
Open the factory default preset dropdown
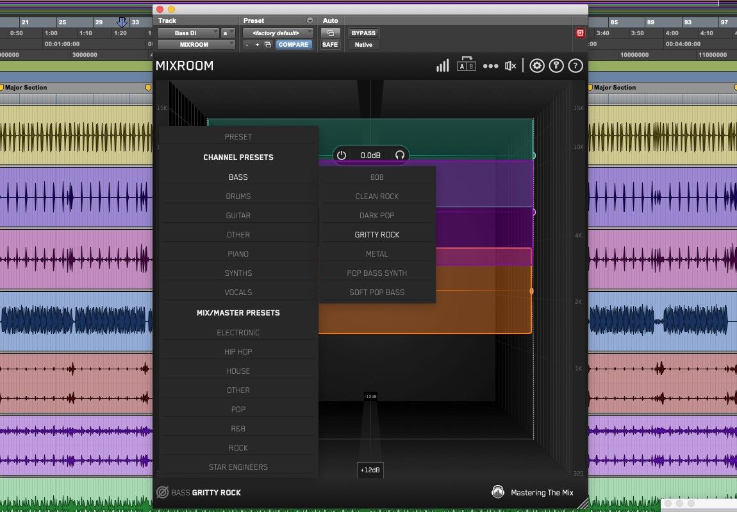tap(277, 33)
